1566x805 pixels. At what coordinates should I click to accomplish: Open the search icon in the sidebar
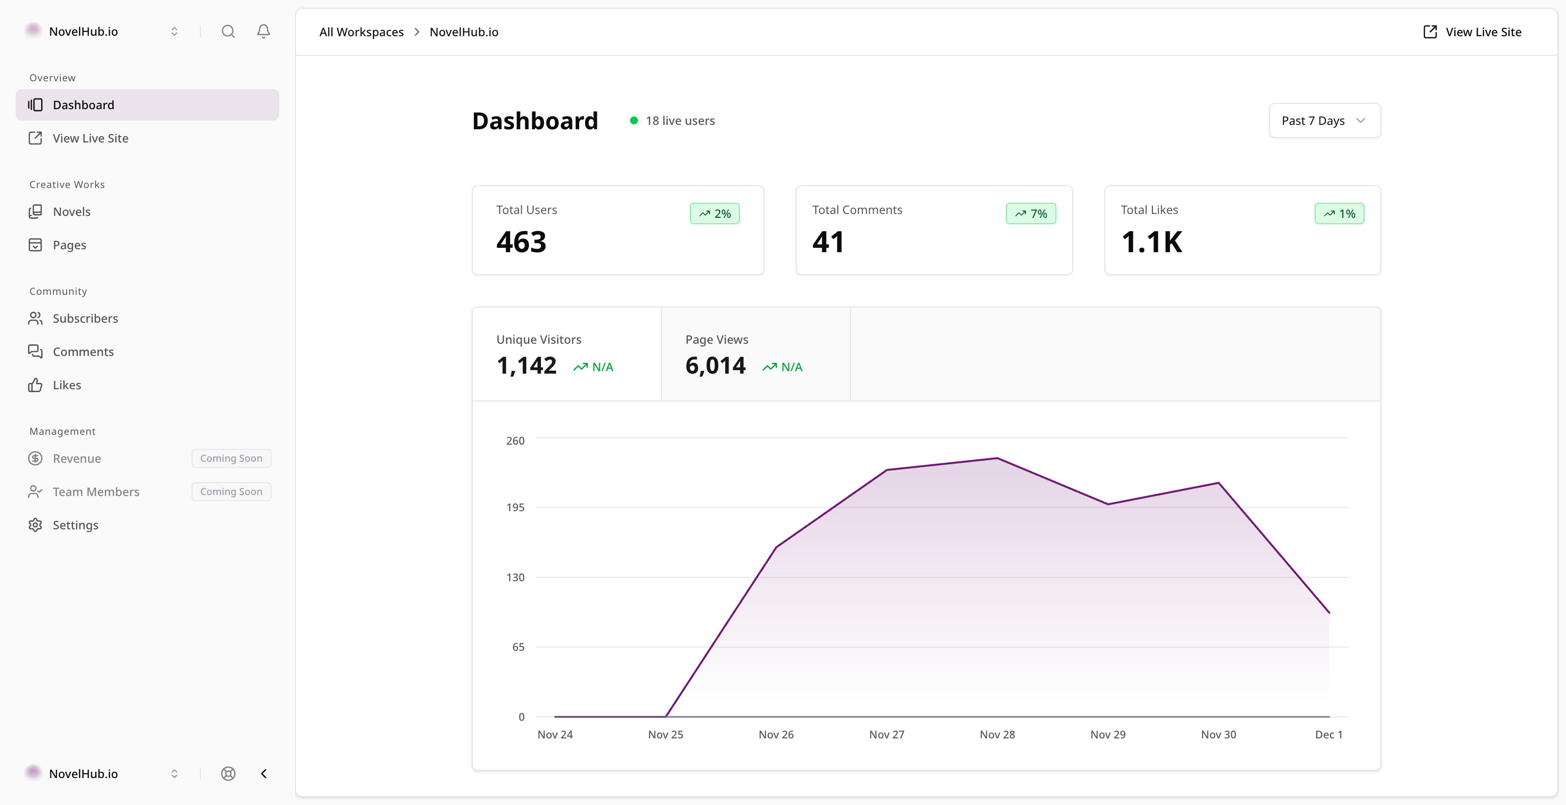coord(228,31)
